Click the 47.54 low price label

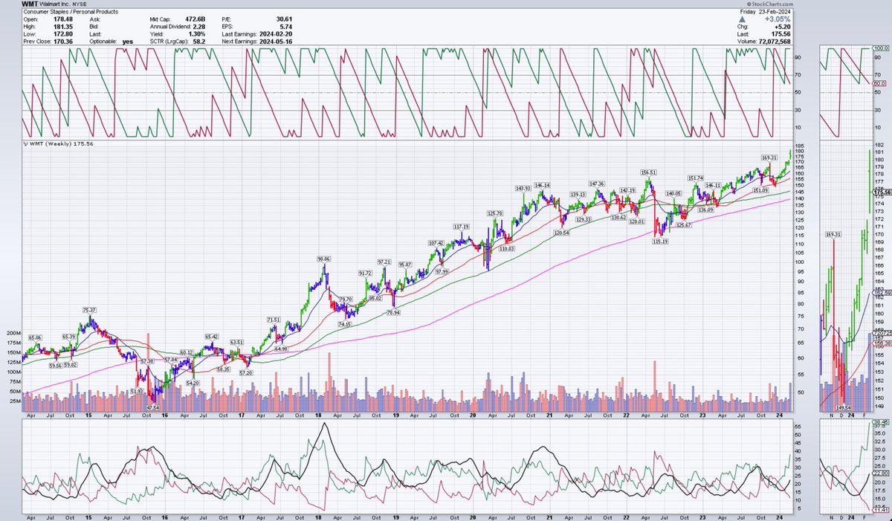click(153, 407)
